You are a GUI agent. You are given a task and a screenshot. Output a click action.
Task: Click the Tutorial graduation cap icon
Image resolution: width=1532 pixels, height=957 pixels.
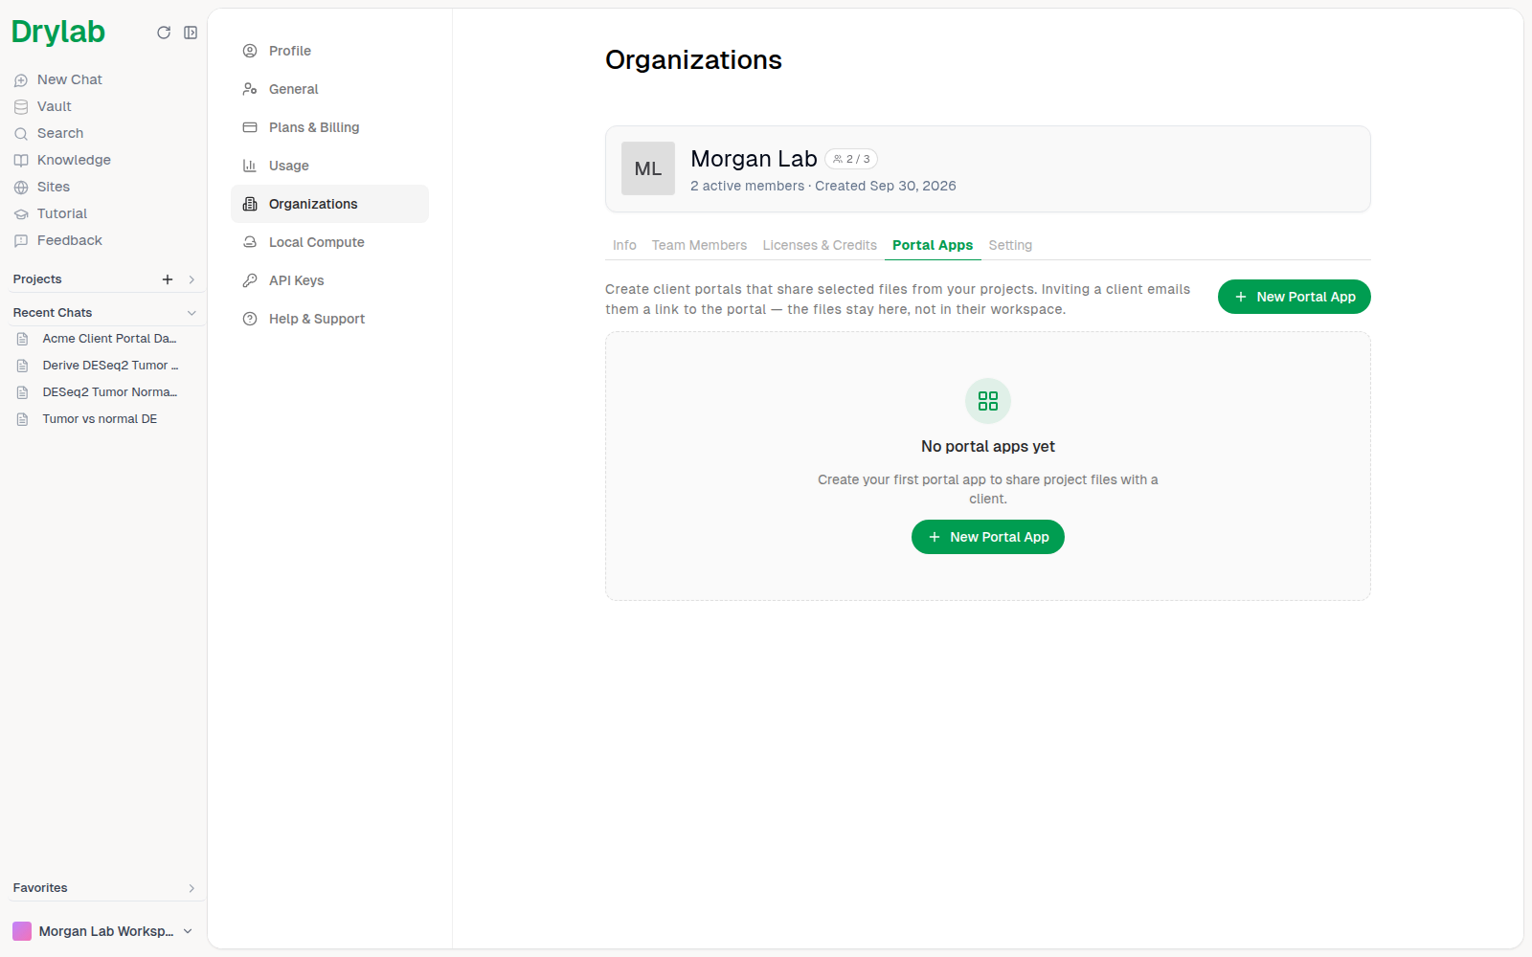pos(21,214)
